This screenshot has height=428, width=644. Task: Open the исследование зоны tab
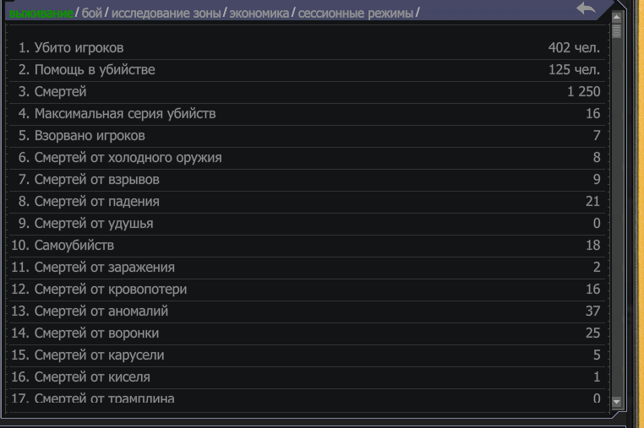(x=166, y=14)
